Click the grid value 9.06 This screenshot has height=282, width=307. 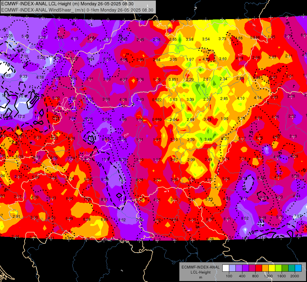click(210, 239)
